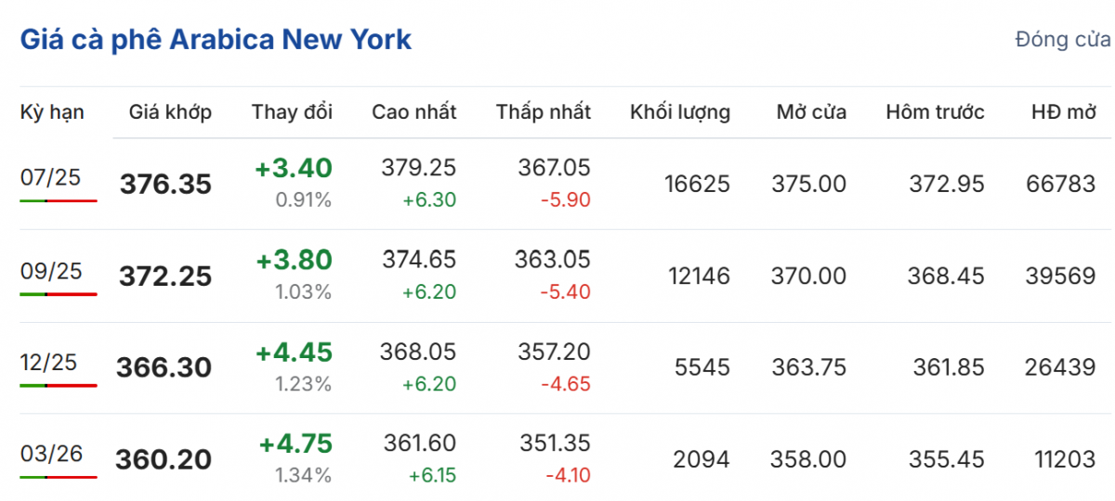Click the +4.75 change value
The image size is (1115, 501).
(x=295, y=443)
